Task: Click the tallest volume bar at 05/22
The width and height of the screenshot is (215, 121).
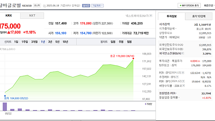Action: click(5, 107)
